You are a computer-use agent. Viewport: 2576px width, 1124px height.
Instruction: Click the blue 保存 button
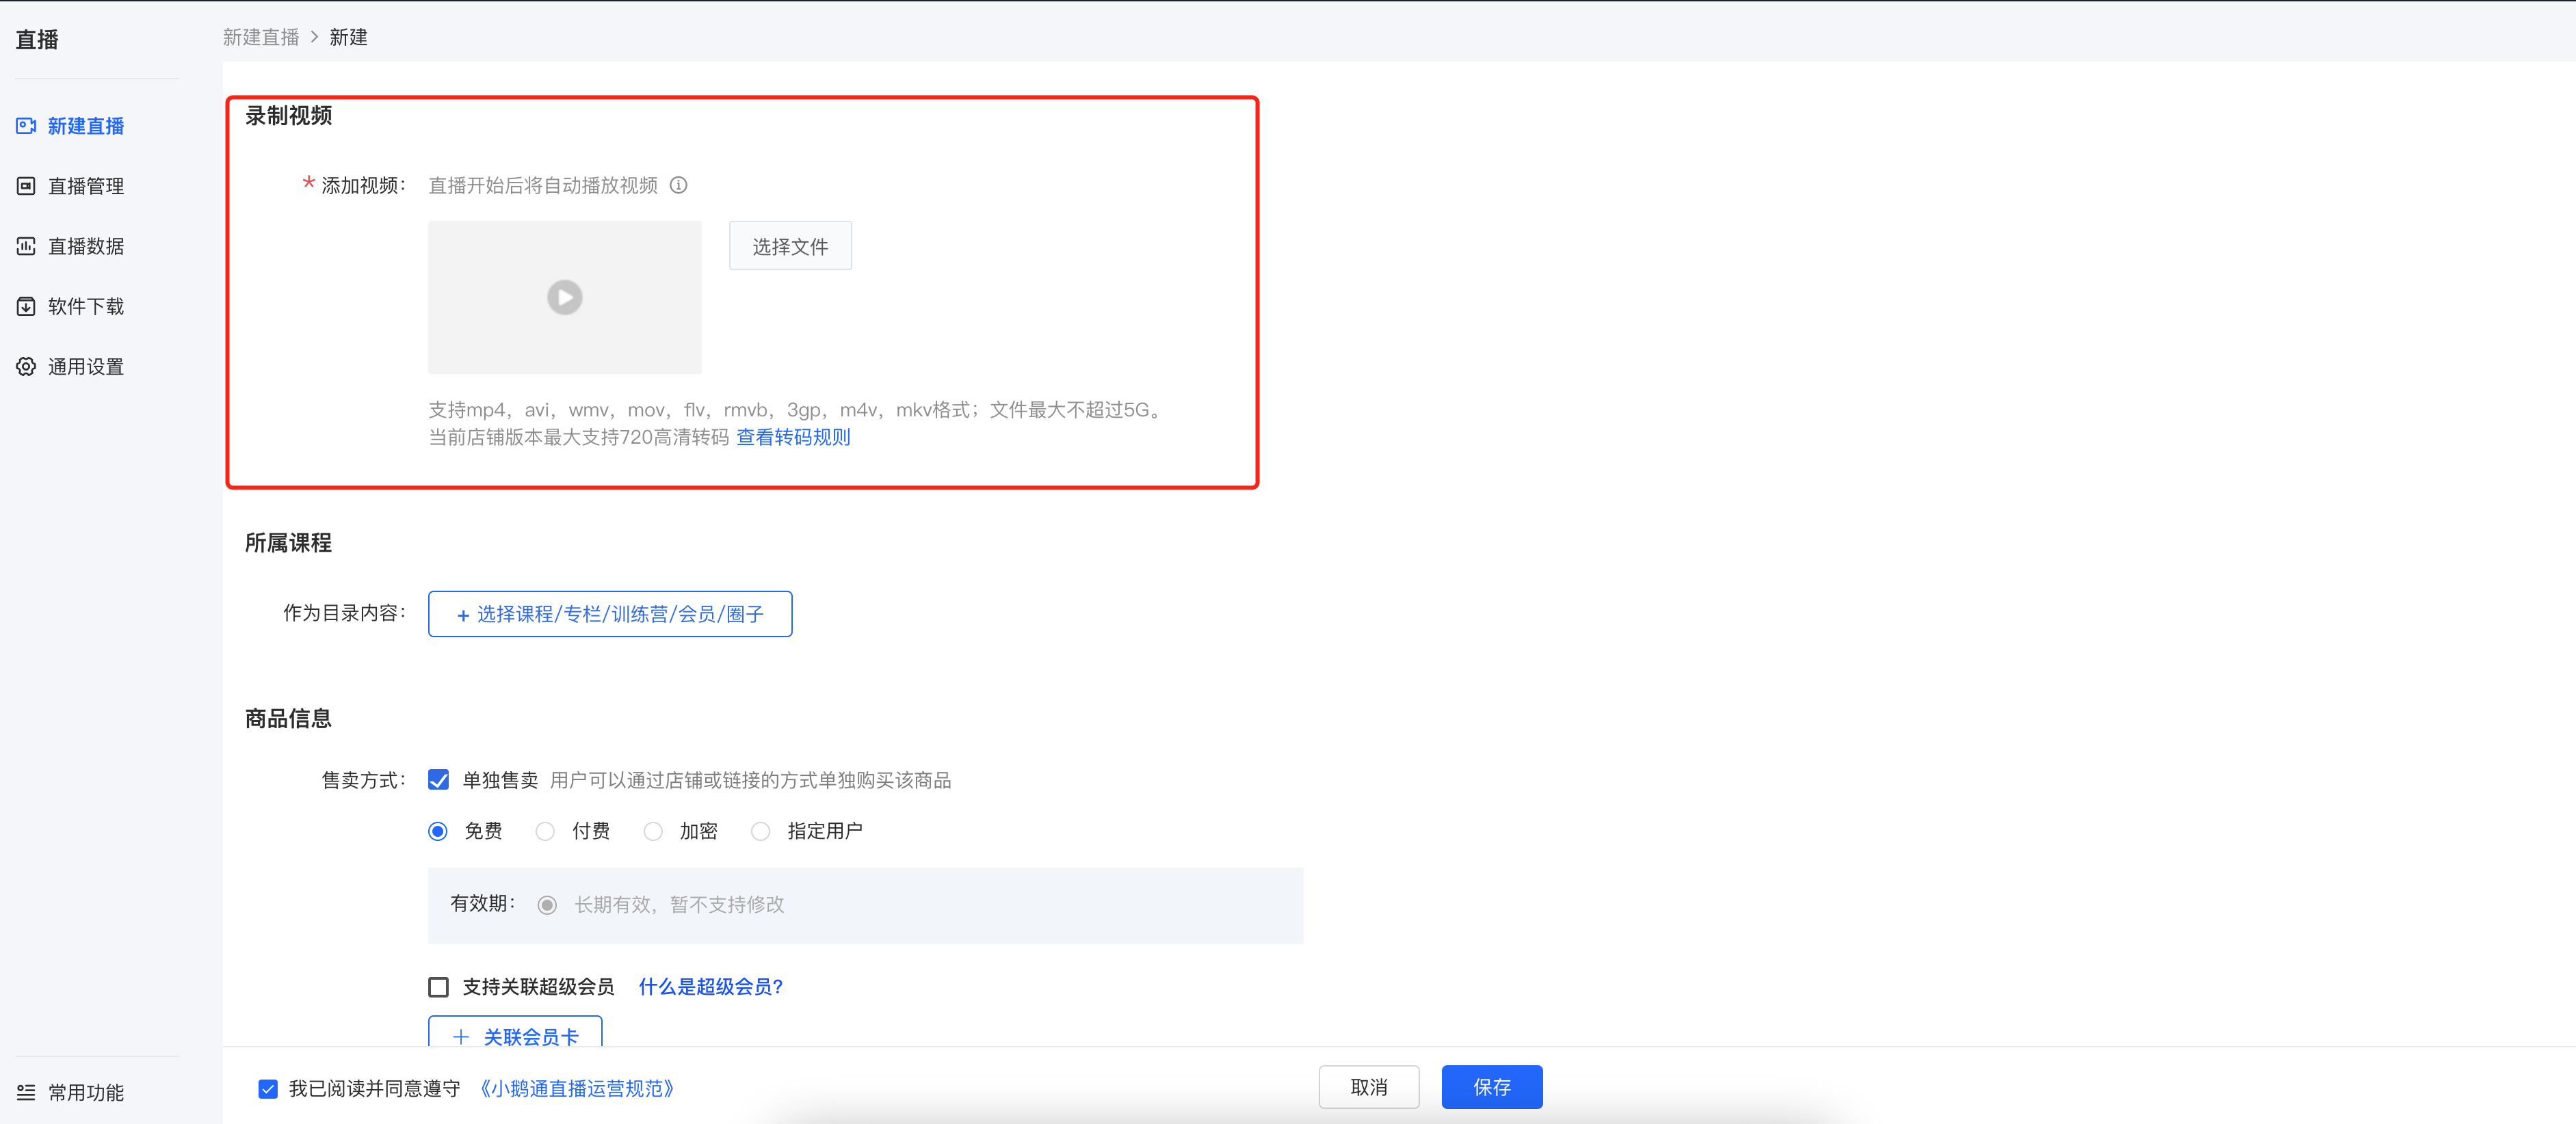pos(1492,1087)
